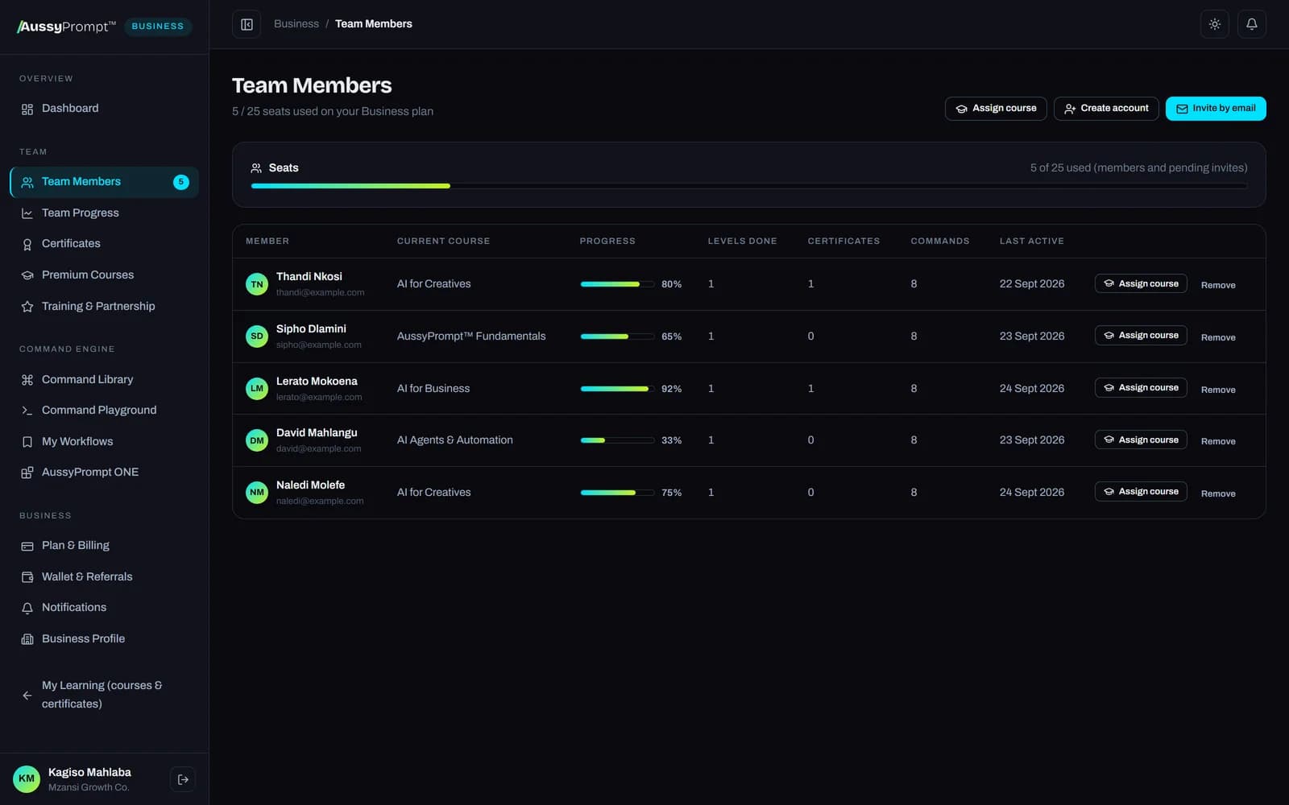Screen dimensions: 1289x805
Task: Click the Business Profile building icon
Action: [x=27, y=639]
